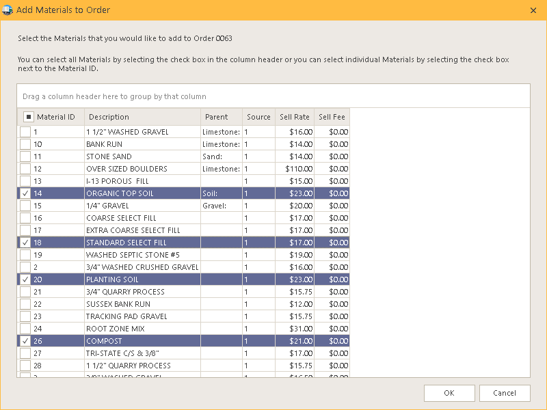Toggle the select-all checkbox in the column header

tap(29, 117)
